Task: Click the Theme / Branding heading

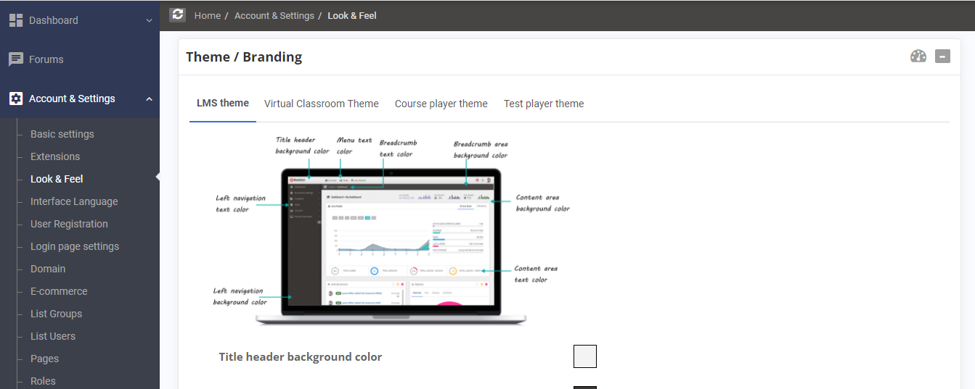Action: pyautogui.click(x=244, y=57)
